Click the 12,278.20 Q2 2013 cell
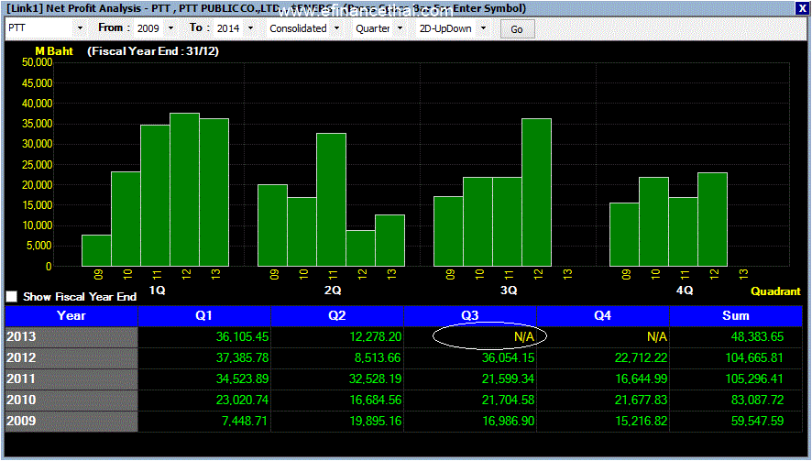 pyautogui.click(x=337, y=337)
